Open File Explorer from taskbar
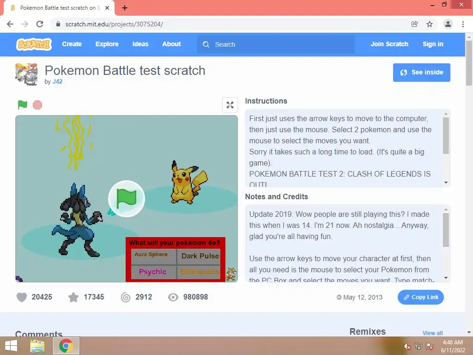The height and width of the screenshot is (355, 473). [x=37, y=346]
